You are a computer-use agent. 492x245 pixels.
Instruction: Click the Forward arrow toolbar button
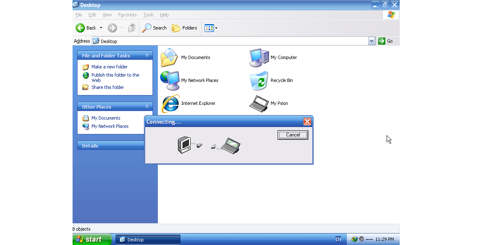[112, 28]
